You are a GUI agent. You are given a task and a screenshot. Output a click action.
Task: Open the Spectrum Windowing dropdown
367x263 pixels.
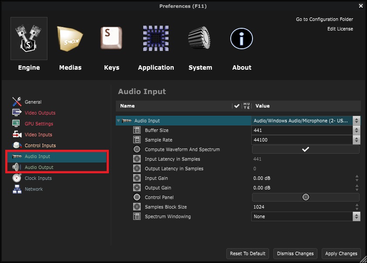357,216
